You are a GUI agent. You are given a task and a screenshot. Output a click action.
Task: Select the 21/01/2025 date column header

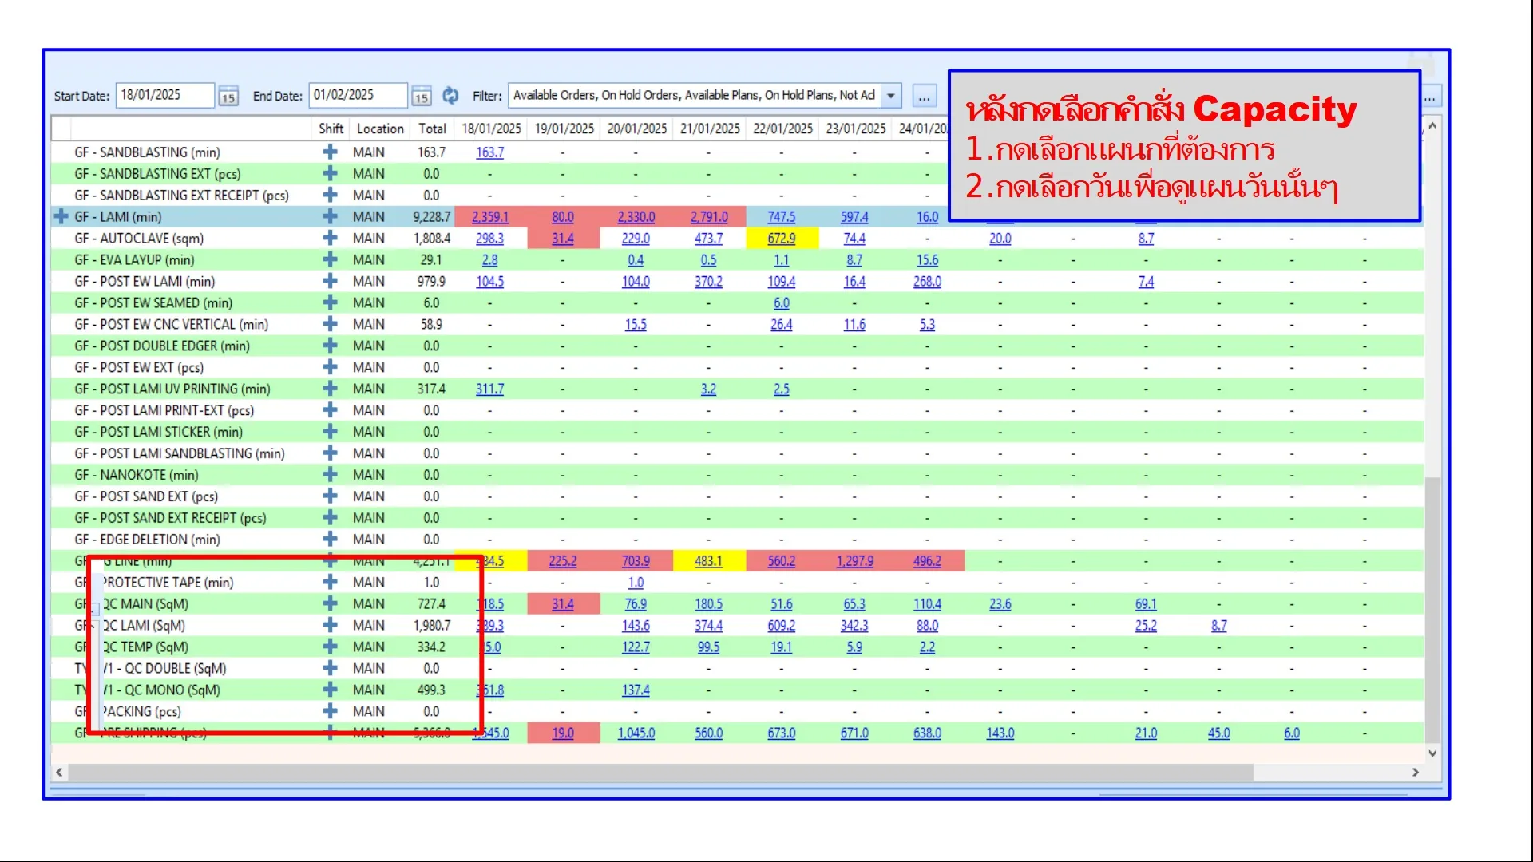click(x=710, y=129)
